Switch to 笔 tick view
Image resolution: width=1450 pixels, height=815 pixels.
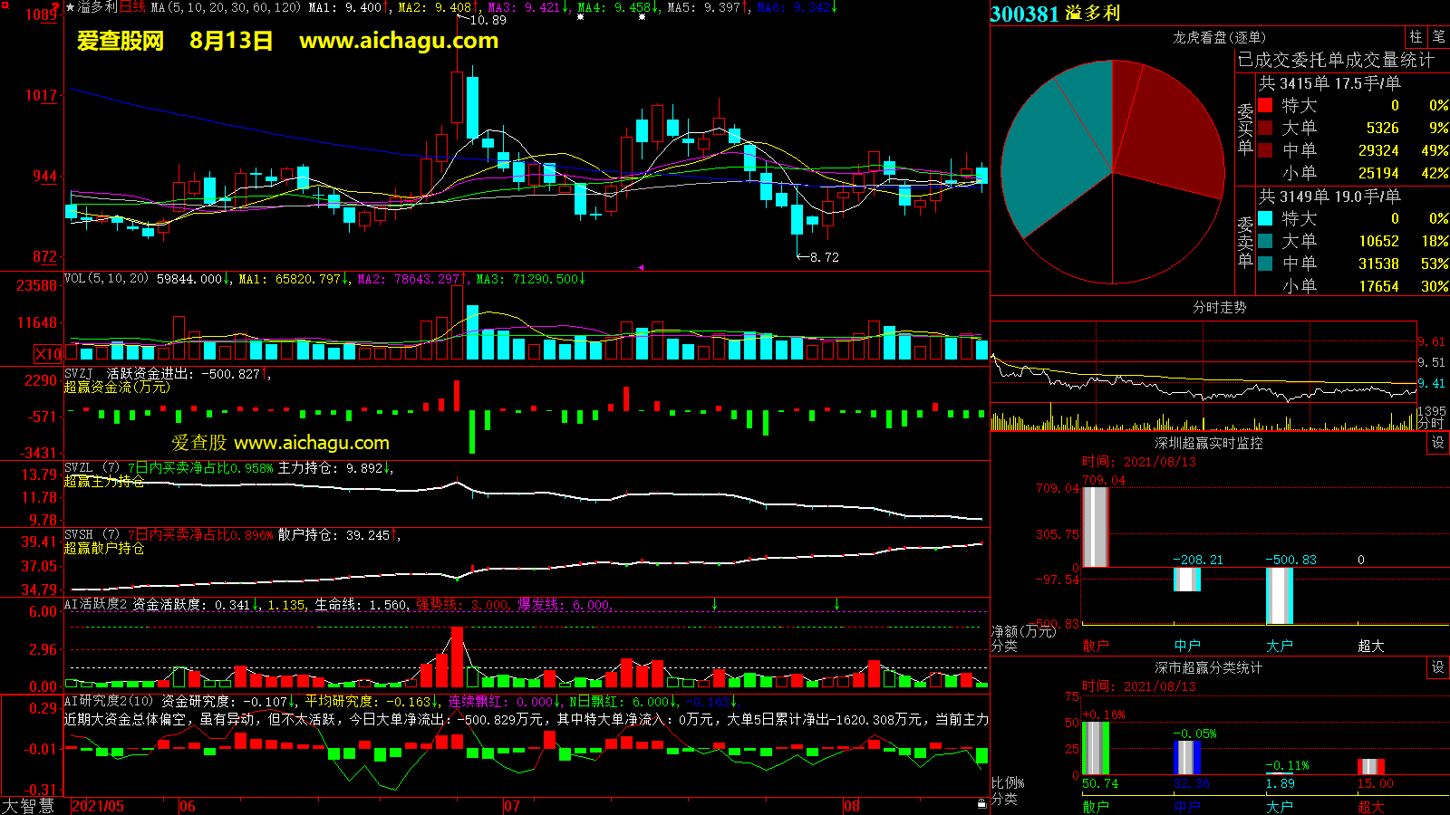pos(1438,37)
